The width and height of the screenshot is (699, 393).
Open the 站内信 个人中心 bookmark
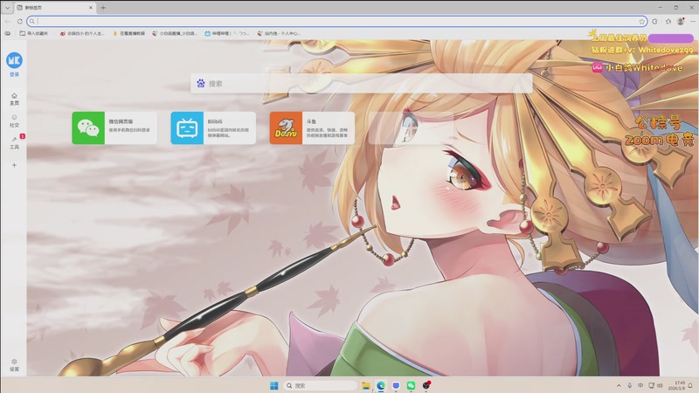(279, 33)
